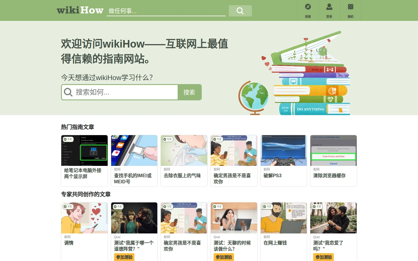This screenshot has width=418, height=261.
Task: Open thumbnail for 清除浏览器缓存 article
Action: pos(334,151)
